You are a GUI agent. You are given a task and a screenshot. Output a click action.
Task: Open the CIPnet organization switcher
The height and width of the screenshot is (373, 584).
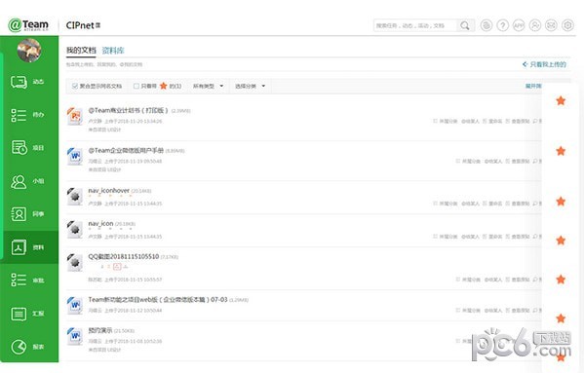[83, 25]
